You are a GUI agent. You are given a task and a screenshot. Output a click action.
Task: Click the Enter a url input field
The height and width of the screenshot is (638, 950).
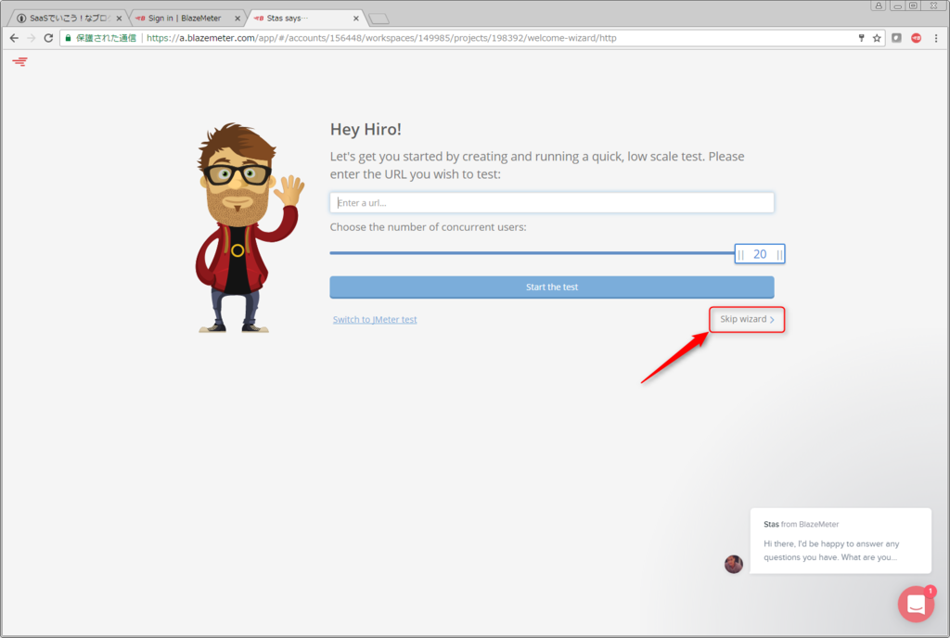(x=552, y=203)
